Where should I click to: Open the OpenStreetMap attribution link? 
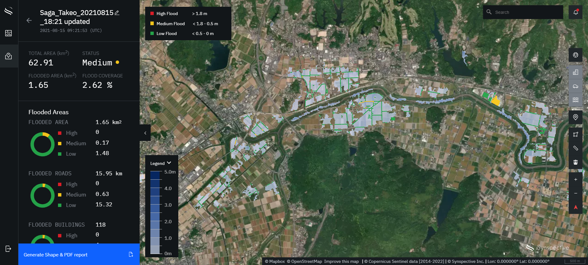(304, 261)
